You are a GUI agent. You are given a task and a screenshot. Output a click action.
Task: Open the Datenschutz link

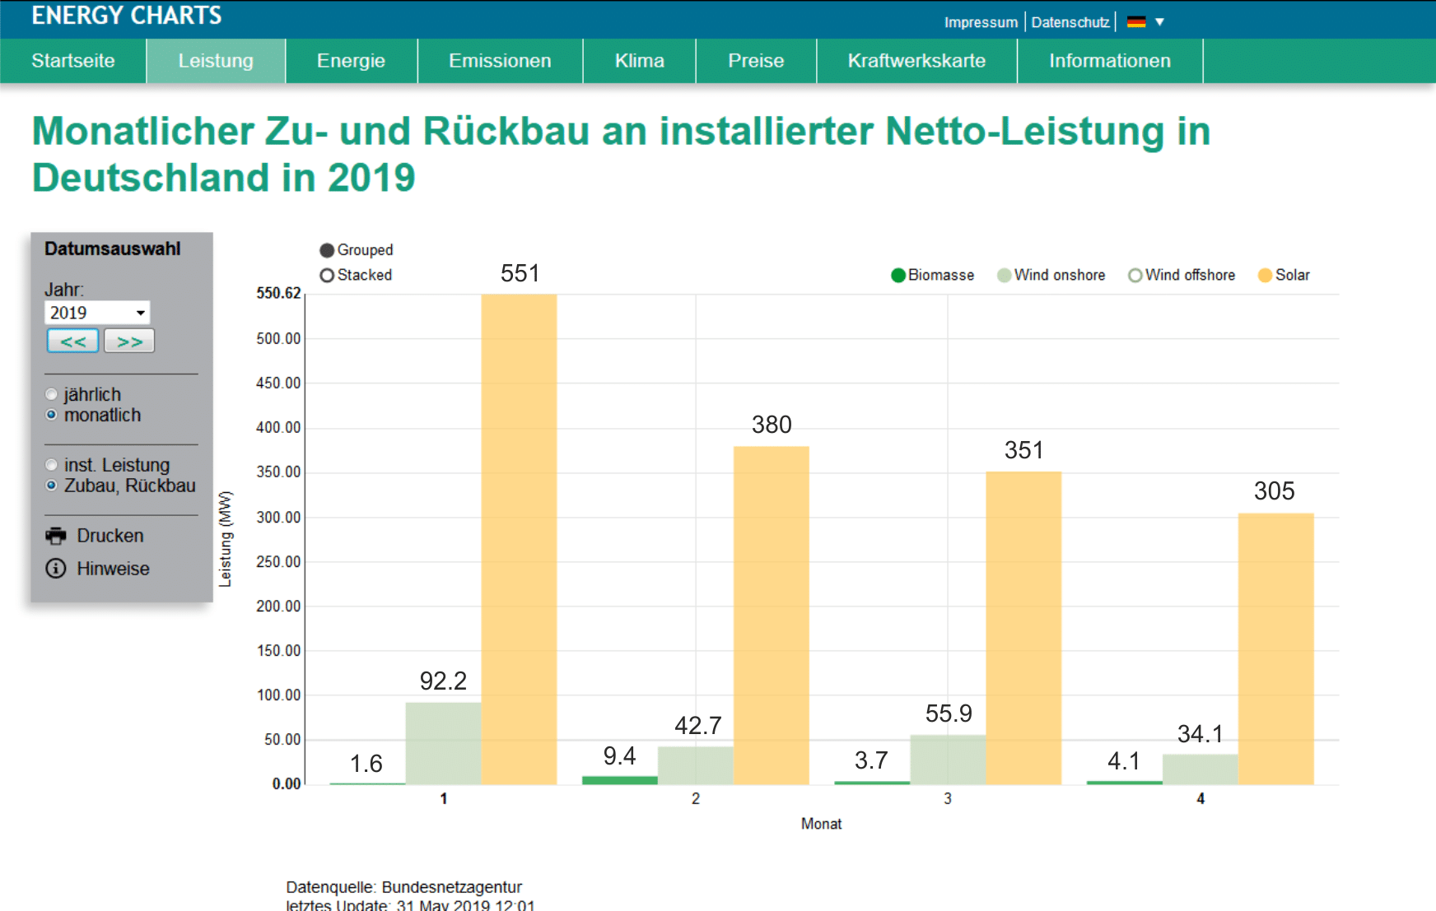click(1070, 22)
